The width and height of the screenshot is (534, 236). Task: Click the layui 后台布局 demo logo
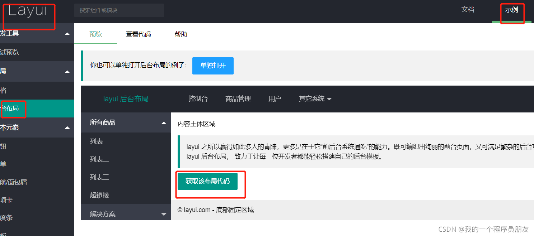(x=126, y=99)
